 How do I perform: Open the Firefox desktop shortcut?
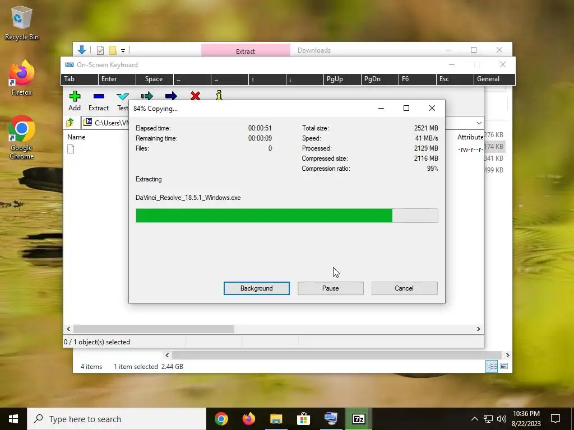(x=21, y=78)
